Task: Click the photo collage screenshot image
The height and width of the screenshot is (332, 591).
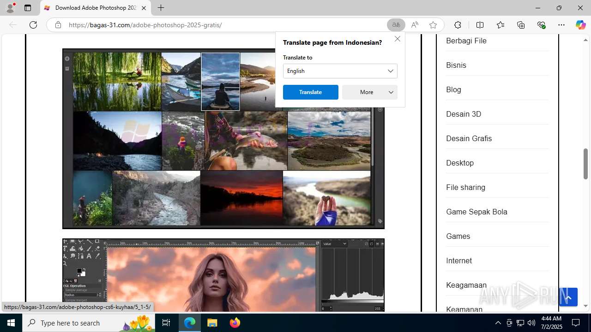Action: tap(223, 139)
